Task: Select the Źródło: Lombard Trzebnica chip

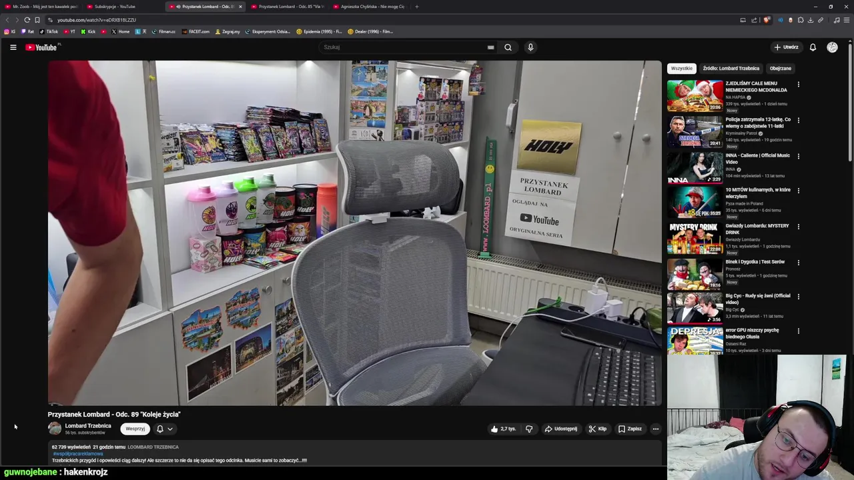Action: tap(731, 68)
